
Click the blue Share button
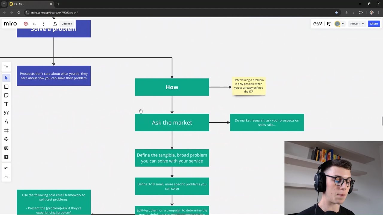coord(374,24)
